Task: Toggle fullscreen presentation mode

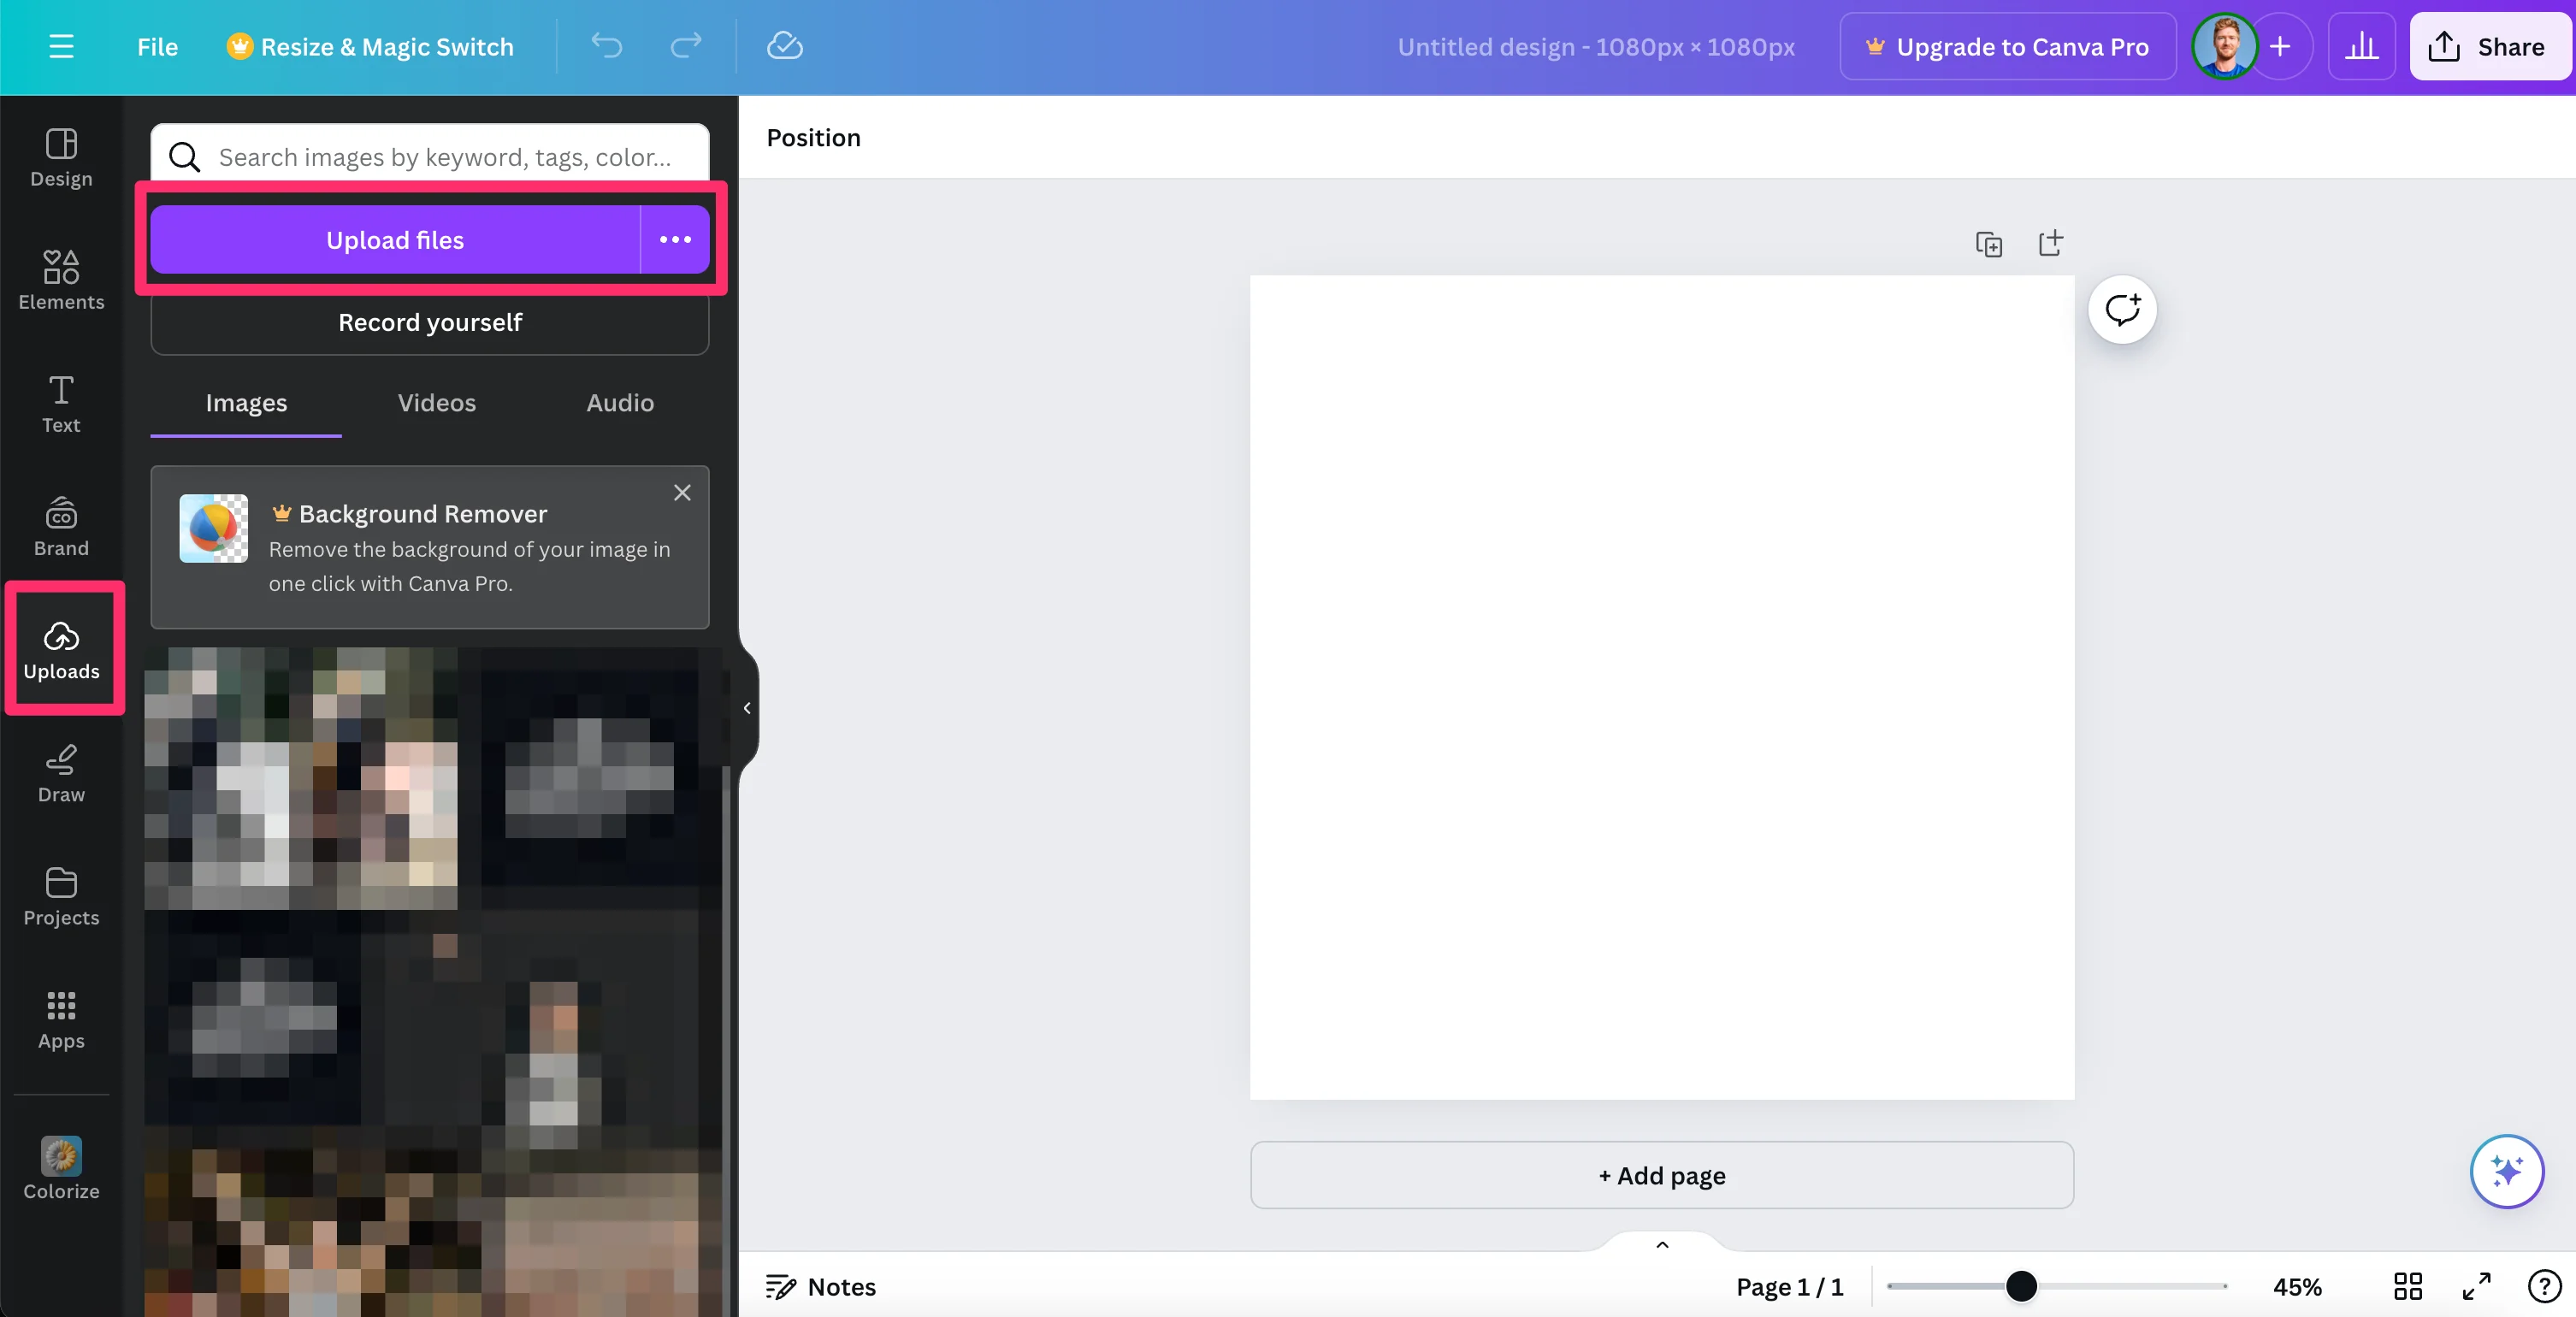Action: (2476, 1286)
